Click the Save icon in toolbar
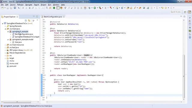 [x=7, y=8]
